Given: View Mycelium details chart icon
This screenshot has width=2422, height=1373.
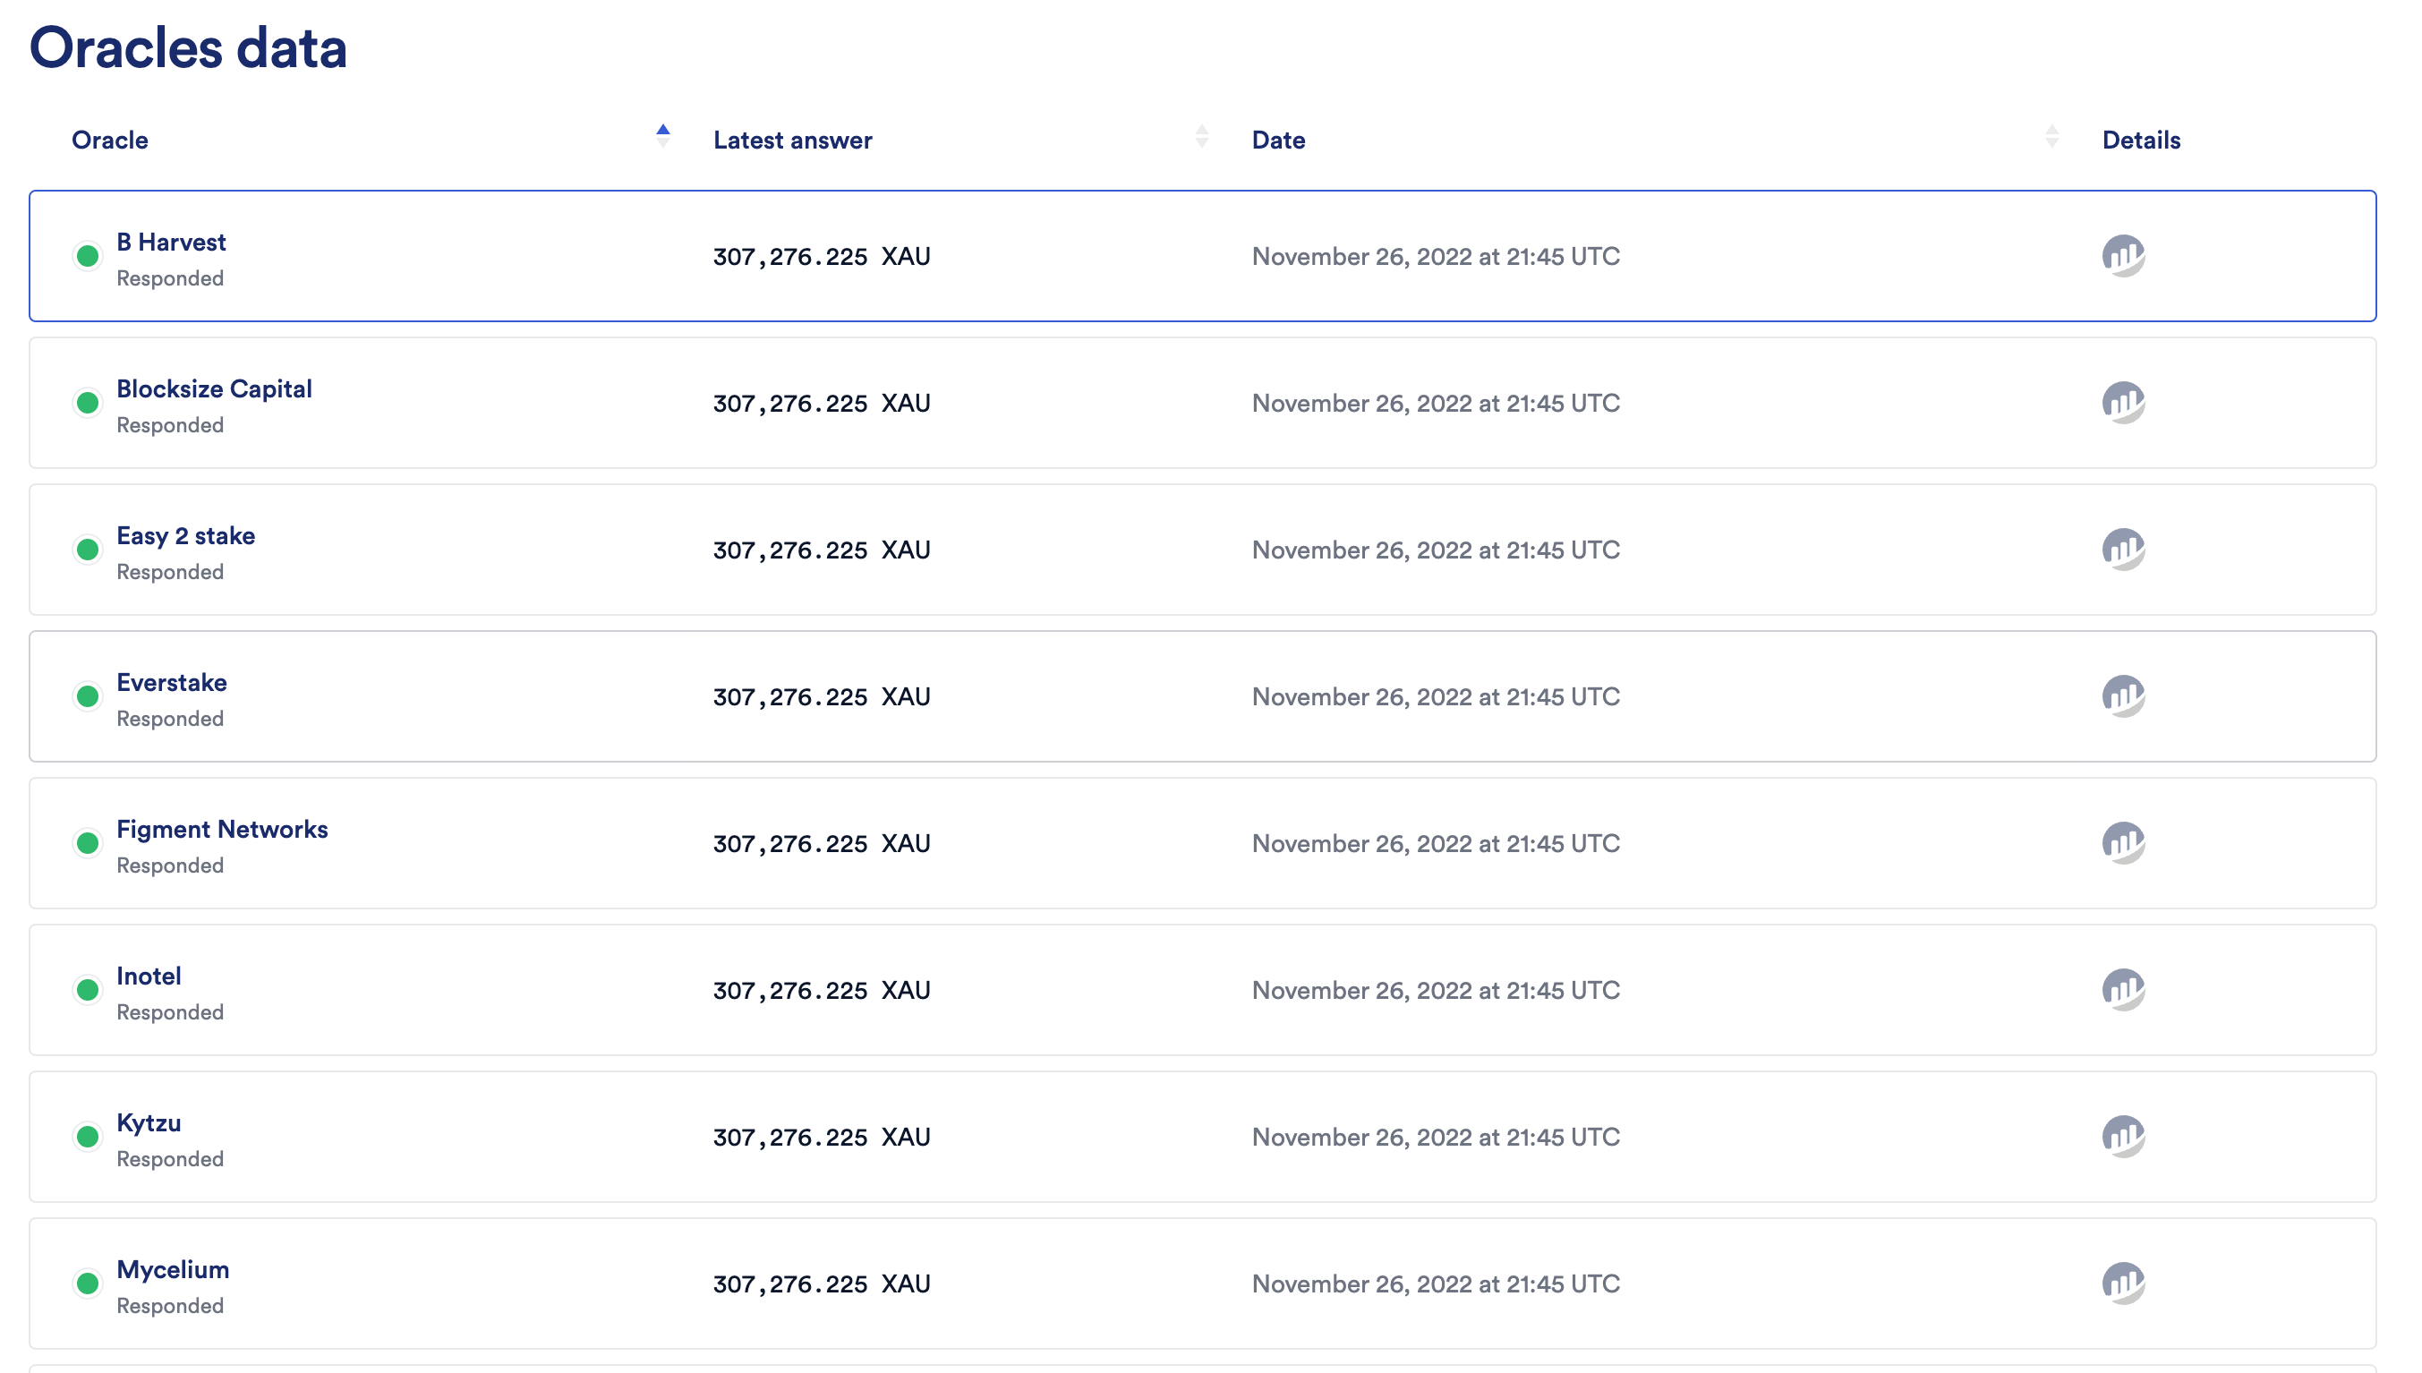Looking at the screenshot, I should [x=2122, y=1283].
